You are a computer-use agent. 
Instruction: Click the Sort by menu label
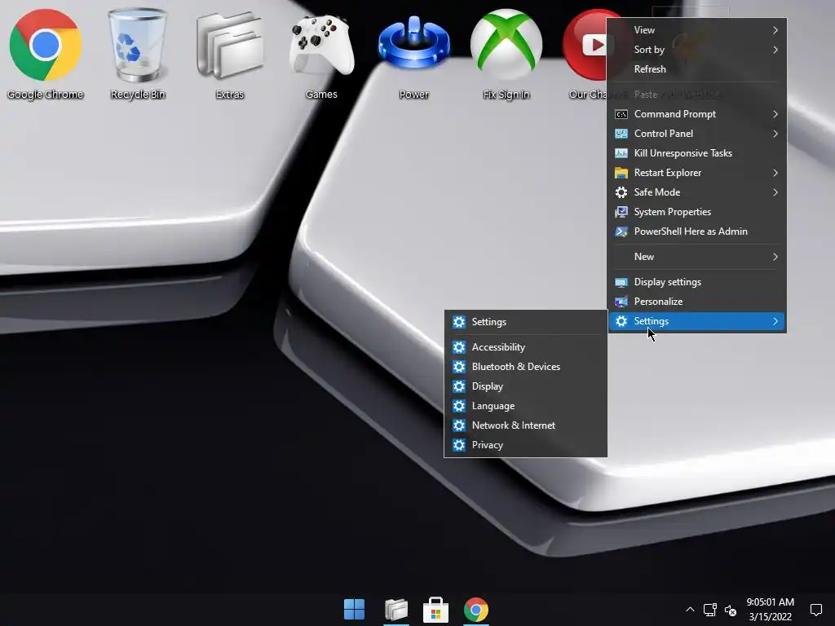coord(649,50)
